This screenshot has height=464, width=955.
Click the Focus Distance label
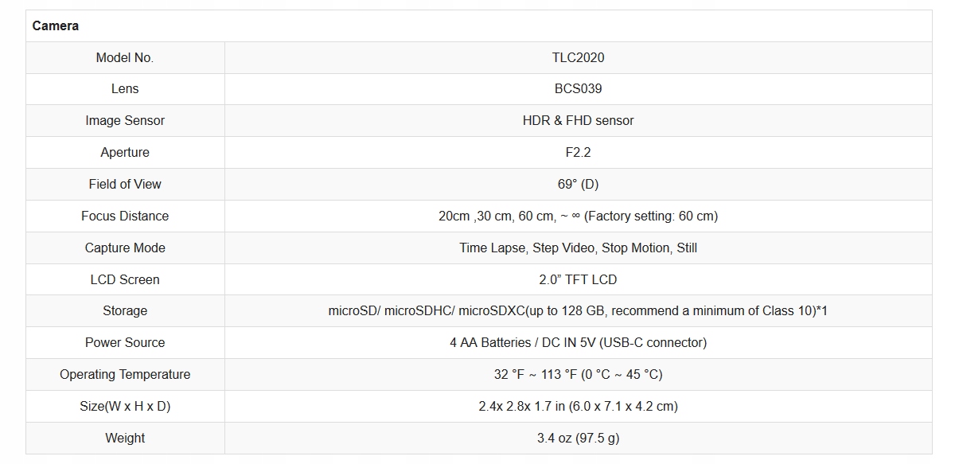[125, 216]
